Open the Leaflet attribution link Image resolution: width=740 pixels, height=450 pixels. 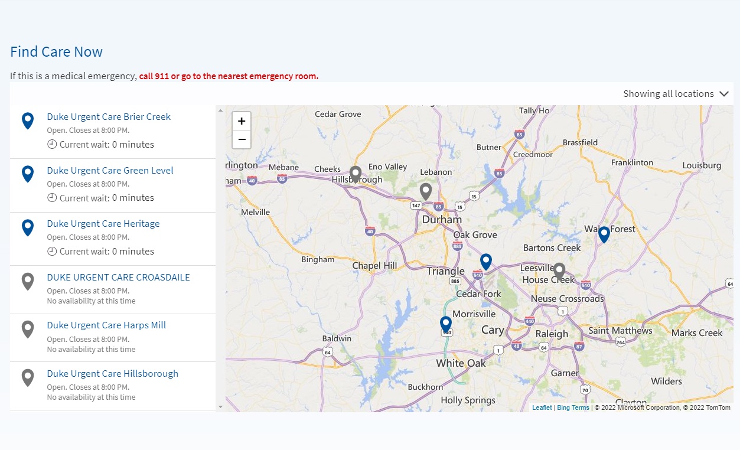542,408
